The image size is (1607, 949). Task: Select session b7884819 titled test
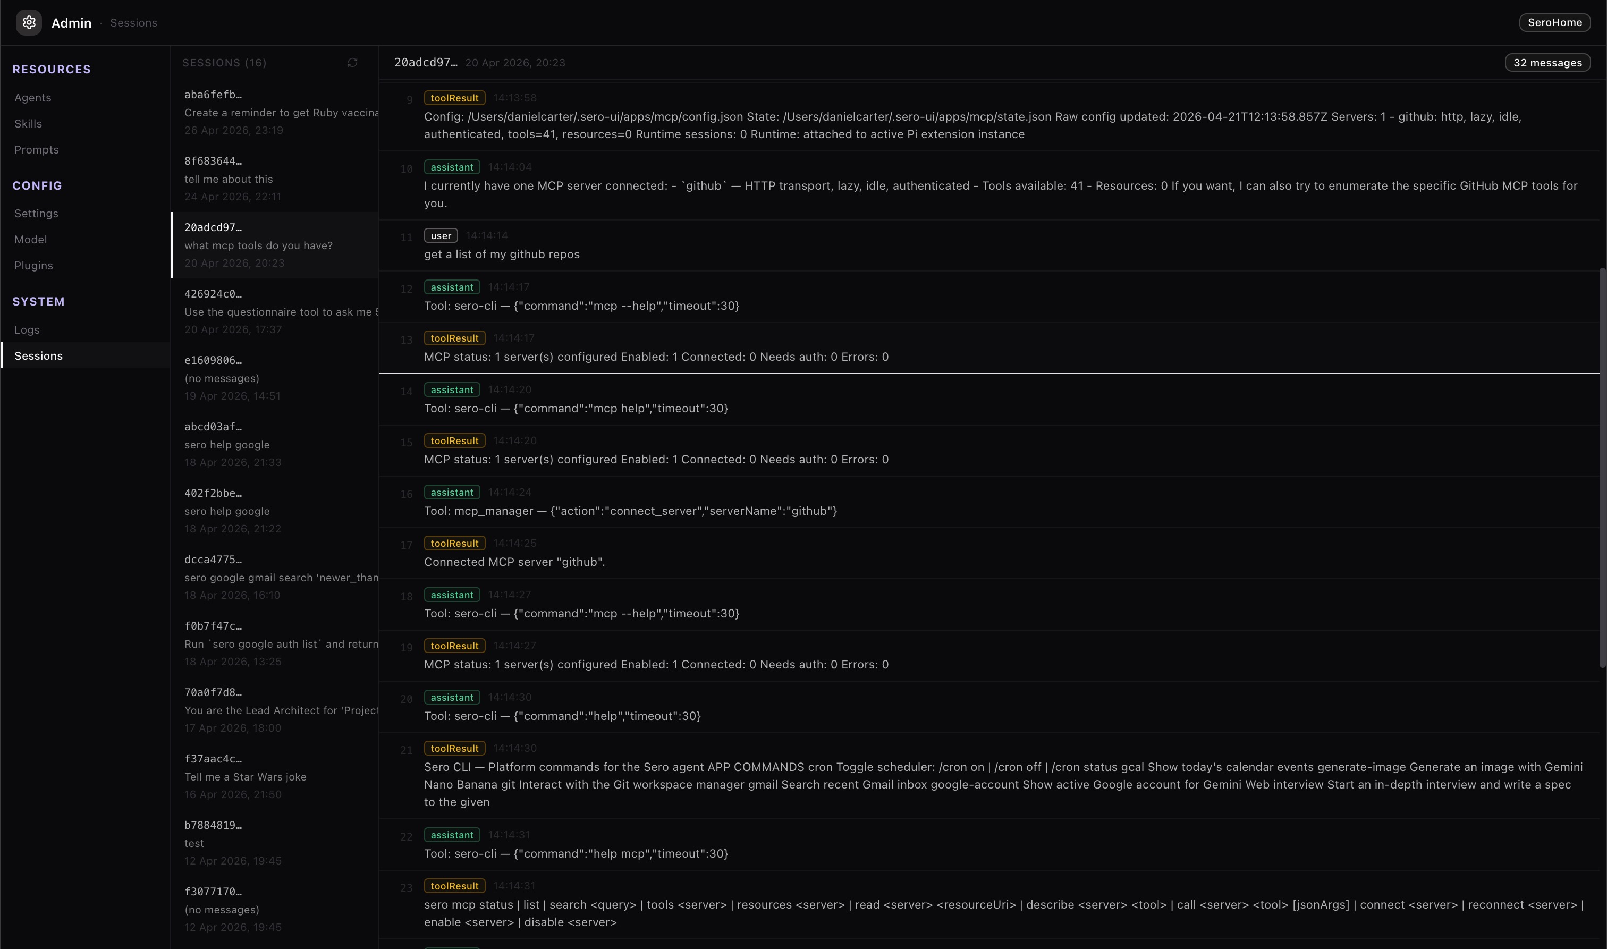275,843
